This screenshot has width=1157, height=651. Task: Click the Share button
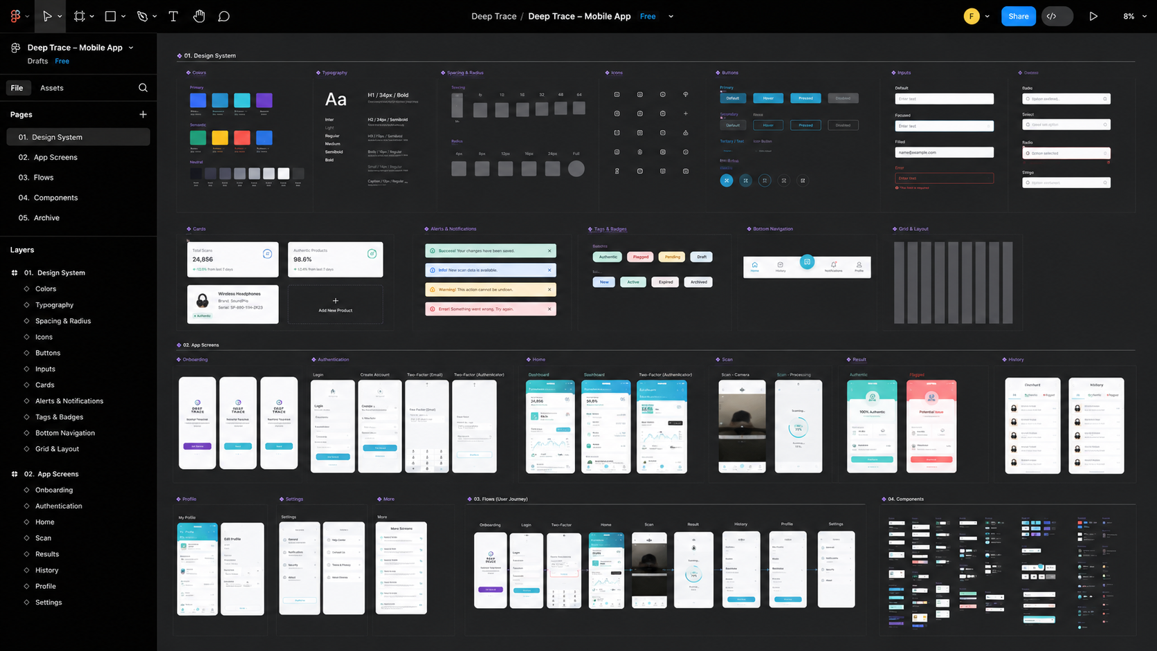1018,16
